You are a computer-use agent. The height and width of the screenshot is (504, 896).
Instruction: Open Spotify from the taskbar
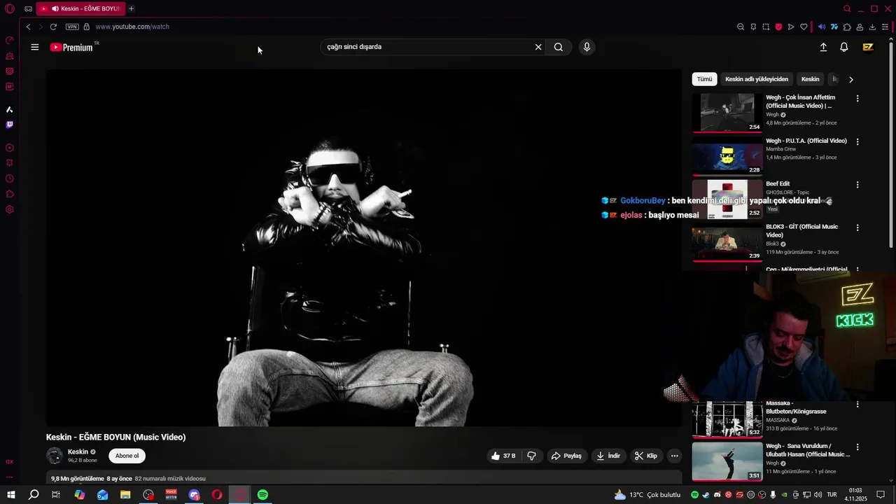point(262,495)
